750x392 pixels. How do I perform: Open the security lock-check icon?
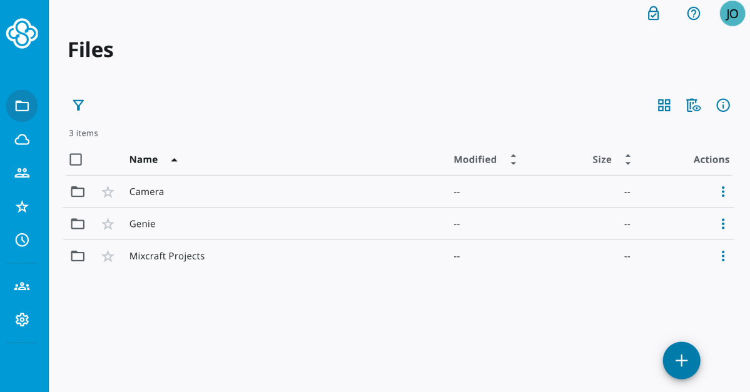(x=653, y=13)
